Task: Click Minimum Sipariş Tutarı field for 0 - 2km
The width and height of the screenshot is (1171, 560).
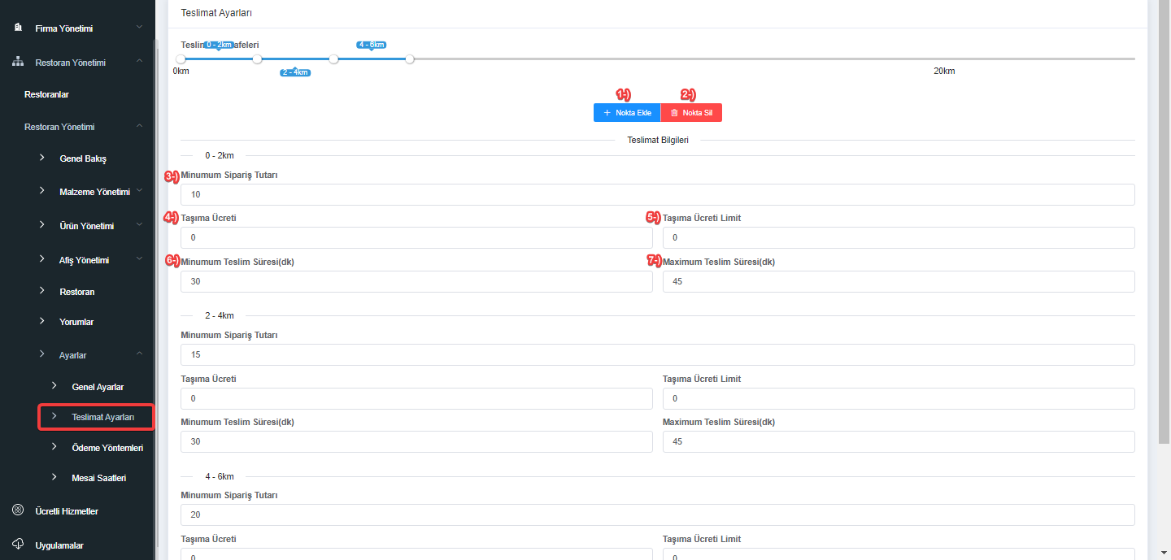Action: pos(658,194)
